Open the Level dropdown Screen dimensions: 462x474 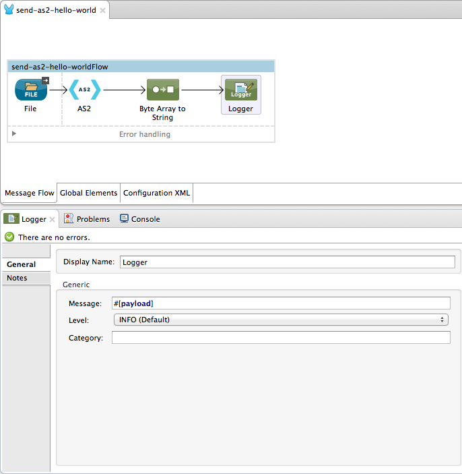[281, 320]
